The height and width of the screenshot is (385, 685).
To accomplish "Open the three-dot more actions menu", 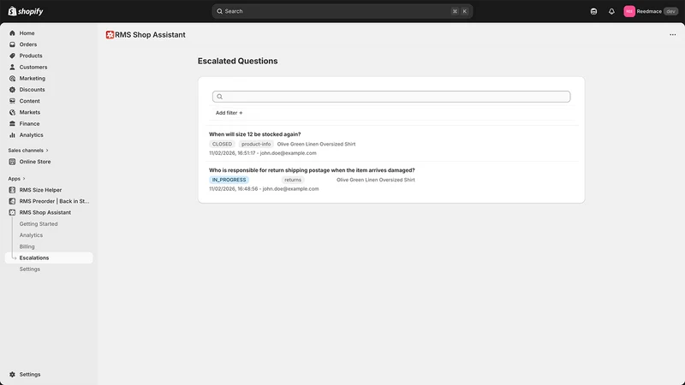I will 673,35.
